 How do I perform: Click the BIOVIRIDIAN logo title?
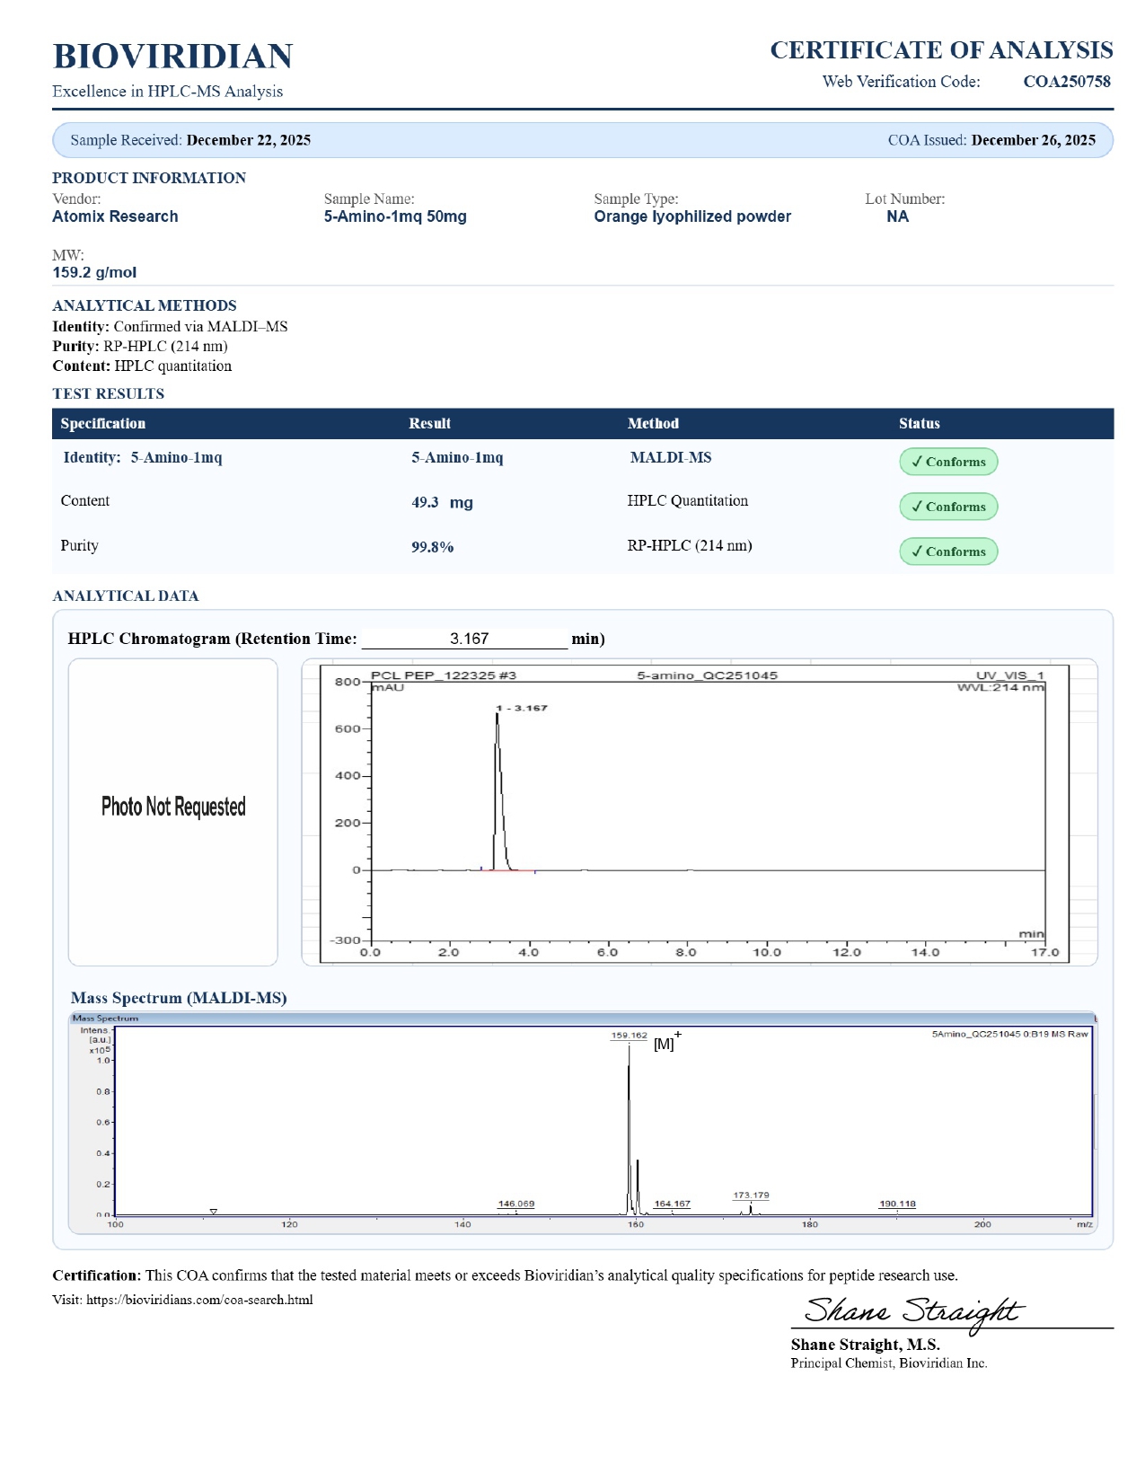pos(172,57)
